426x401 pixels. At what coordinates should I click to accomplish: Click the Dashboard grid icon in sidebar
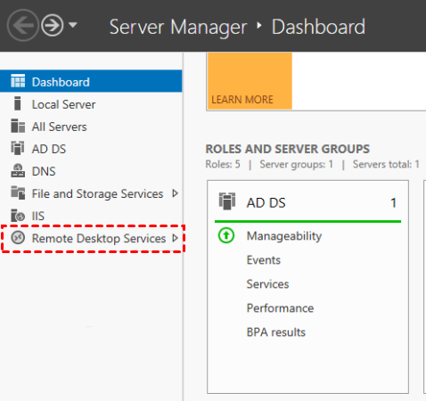pyautogui.click(x=18, y=81)
